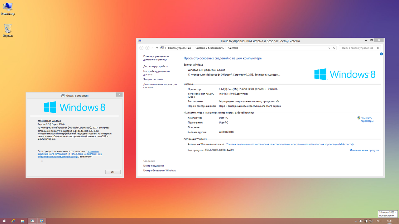
Task: Refresh the System control panel page
Action: click(334, 48)
